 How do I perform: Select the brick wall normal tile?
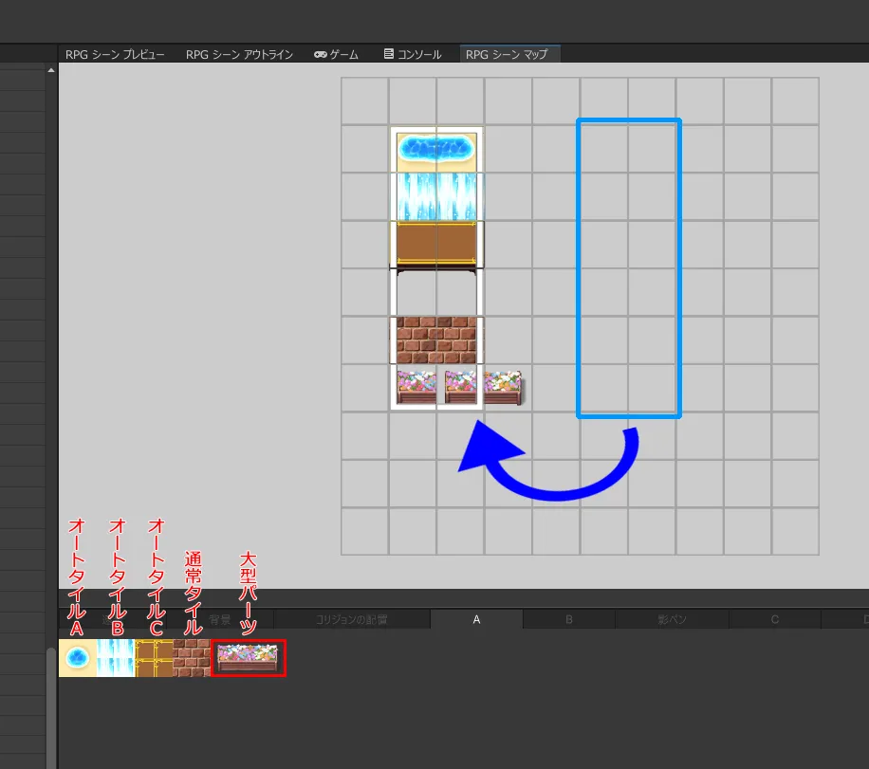192,658
